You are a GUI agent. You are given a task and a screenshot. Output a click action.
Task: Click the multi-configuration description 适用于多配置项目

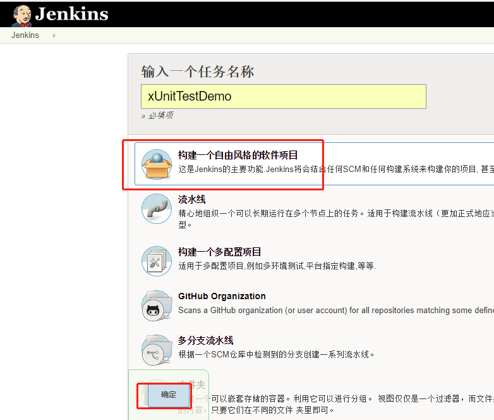(277, 266)
